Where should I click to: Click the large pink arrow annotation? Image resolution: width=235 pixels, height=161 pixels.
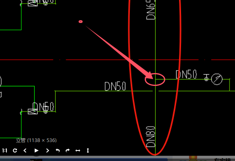[x=120, y=52]
